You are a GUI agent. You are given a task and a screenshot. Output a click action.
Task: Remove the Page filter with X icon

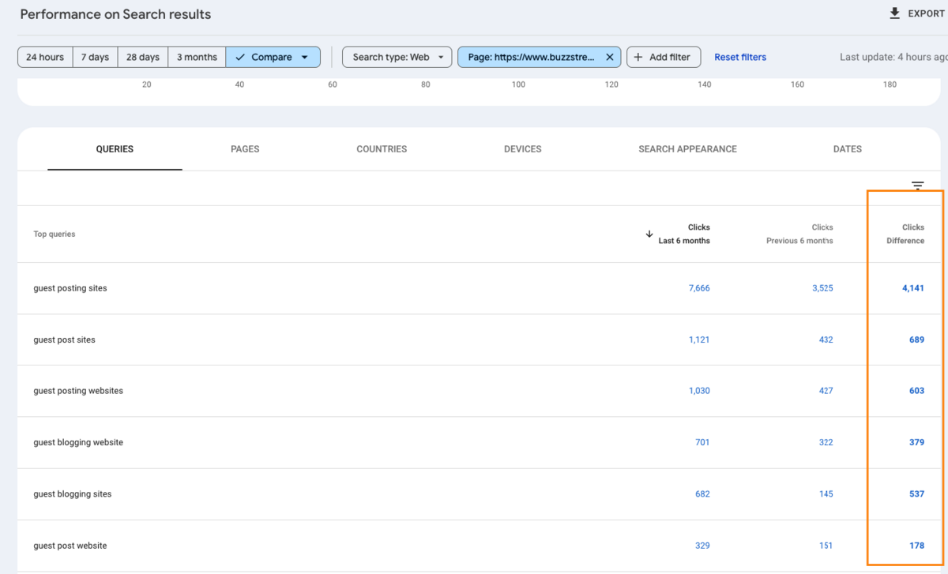tap(609, 57)
